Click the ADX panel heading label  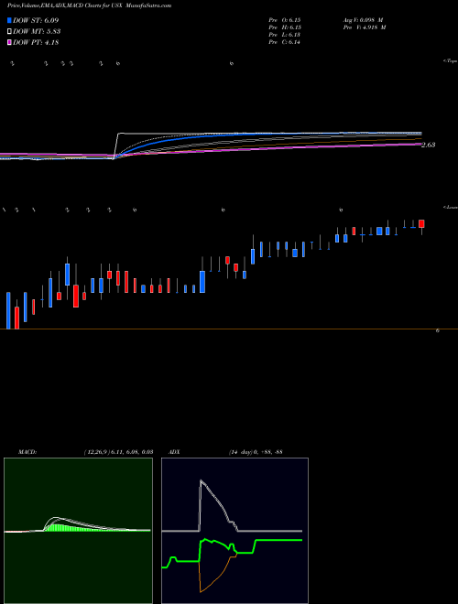(x=174, y=452)
